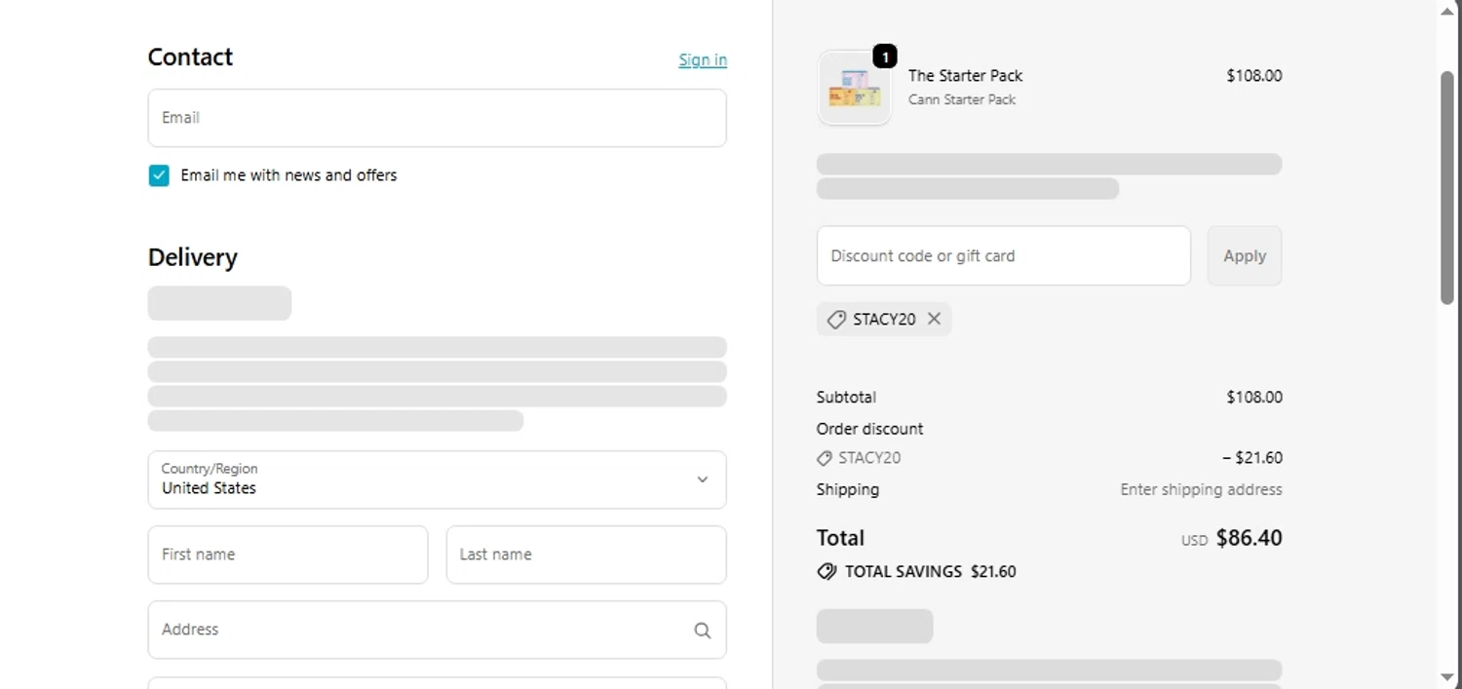Click the Total Savings tag icon
Viewport: 1462px width, 689px height.
(x=827, y=572)
